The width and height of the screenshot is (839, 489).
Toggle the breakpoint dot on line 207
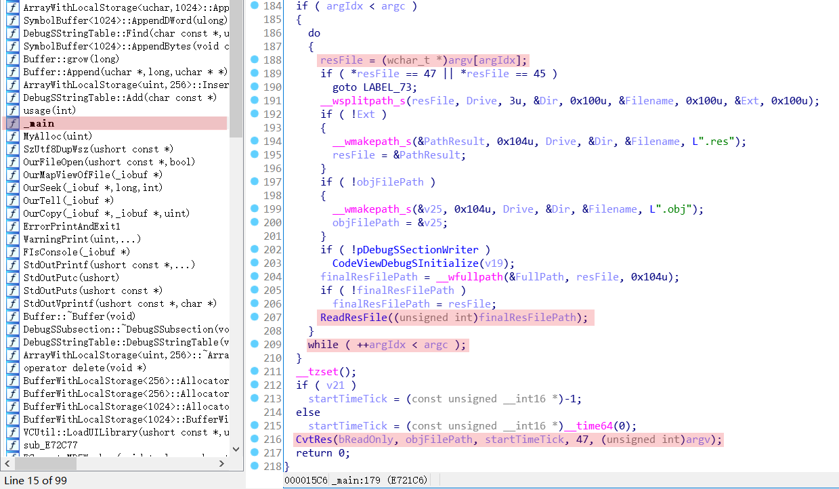pyautogui.click(x=255, y=317)
